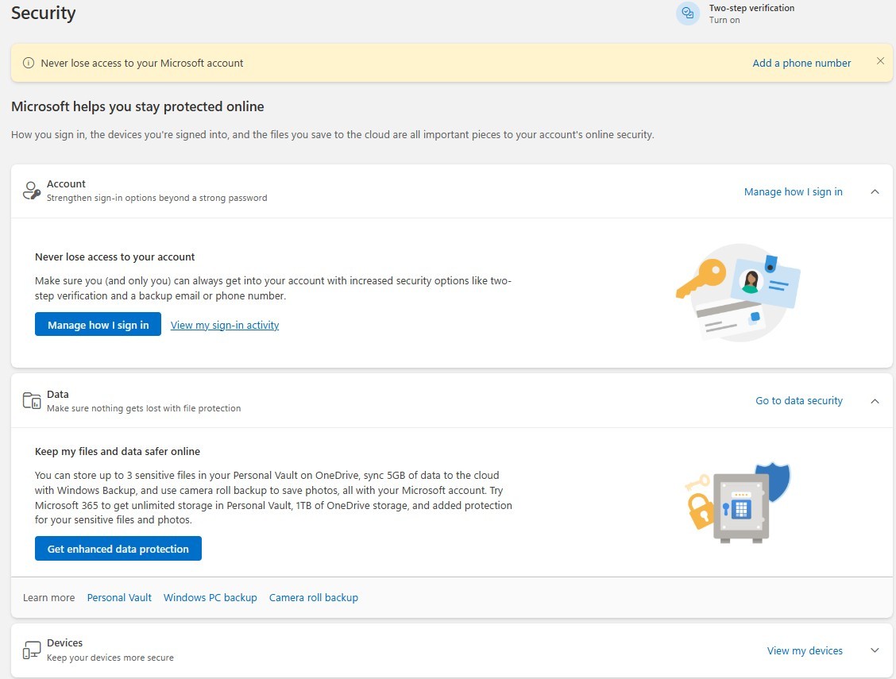Turn on Two-step verification link
This screenshot has width=896, height=679.
tap(724, 20)
